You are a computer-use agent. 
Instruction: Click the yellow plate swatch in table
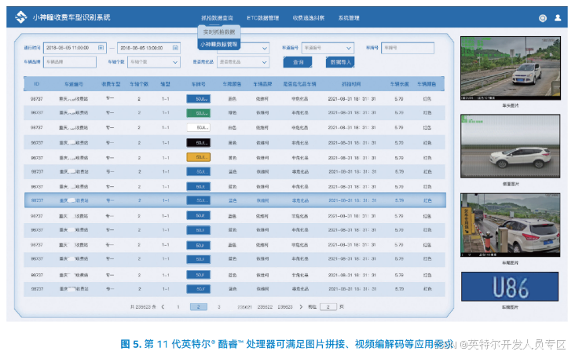(199, 157)
